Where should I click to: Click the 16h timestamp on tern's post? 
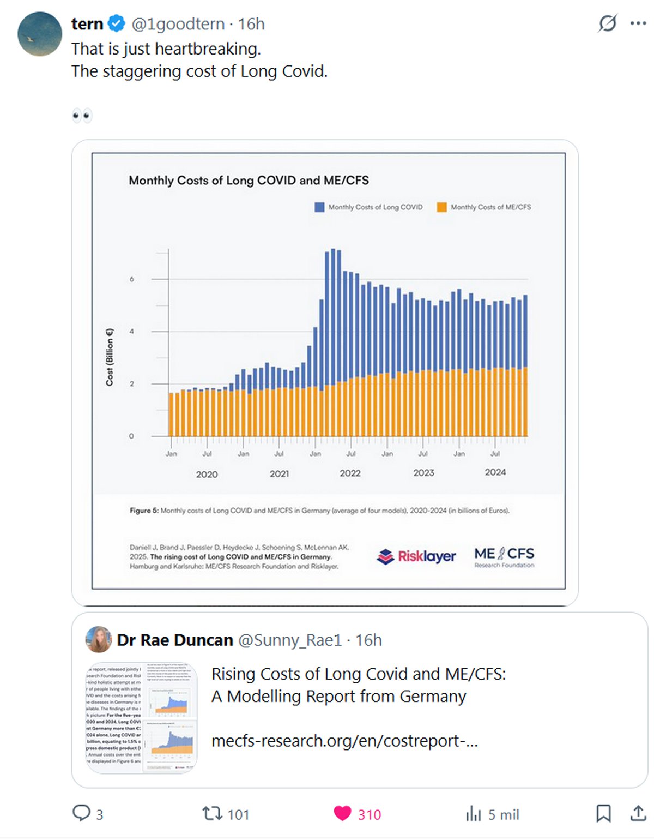(251, 24)
